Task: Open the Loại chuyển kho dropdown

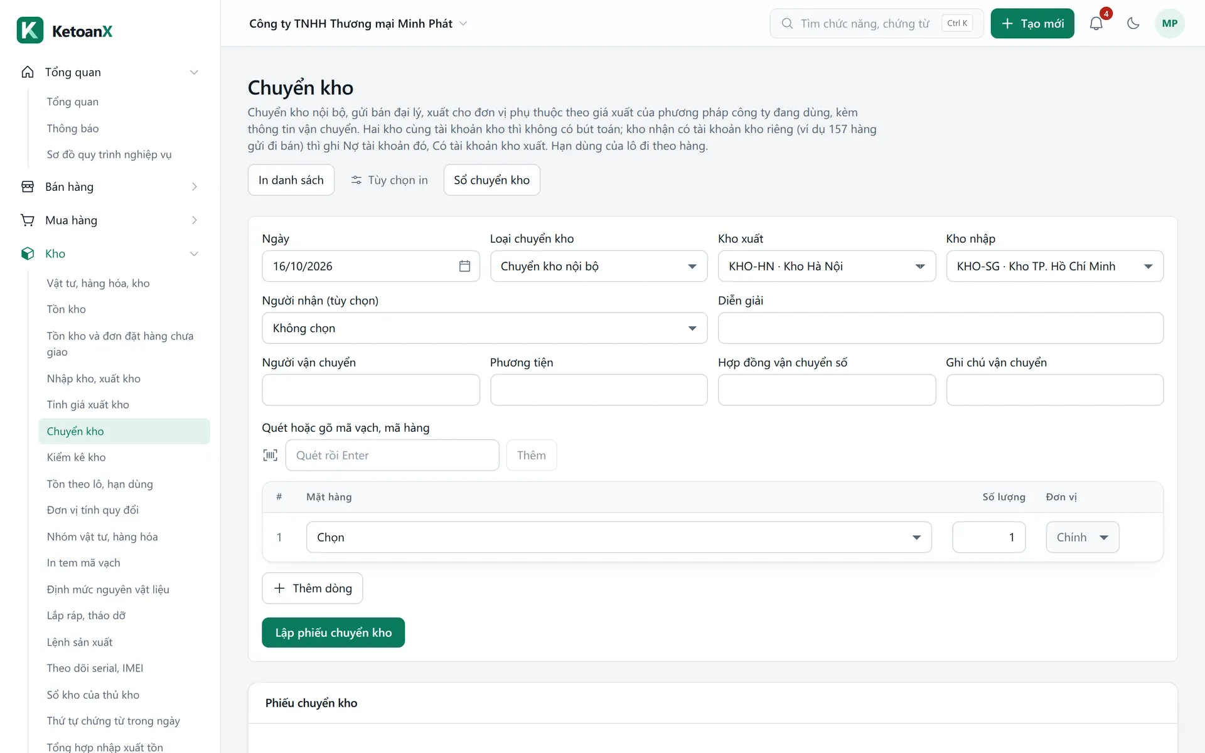Action: (599, 266)
